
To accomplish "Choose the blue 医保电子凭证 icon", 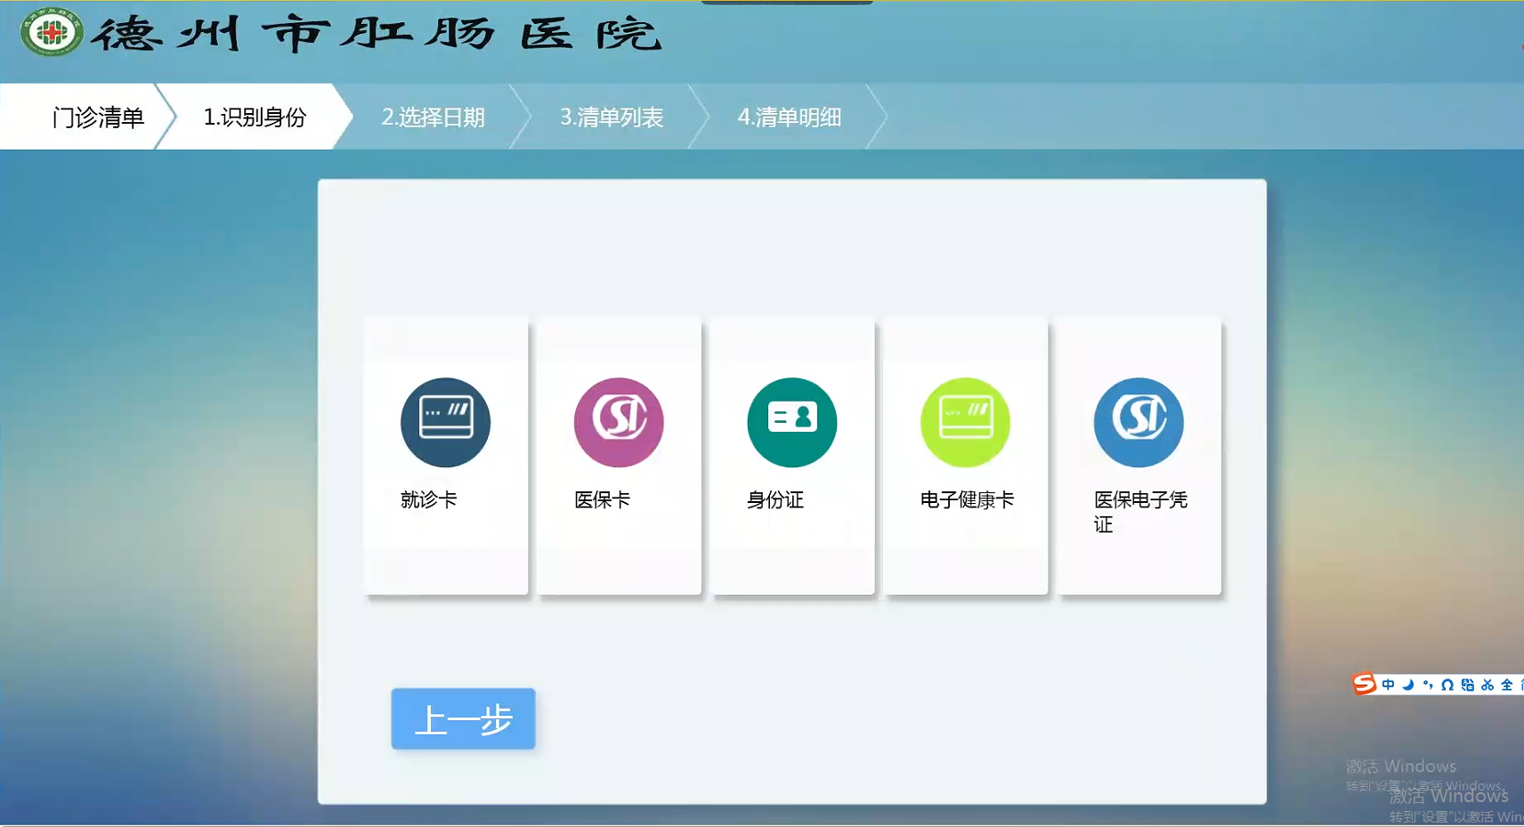I will [x=1138, y=422].
